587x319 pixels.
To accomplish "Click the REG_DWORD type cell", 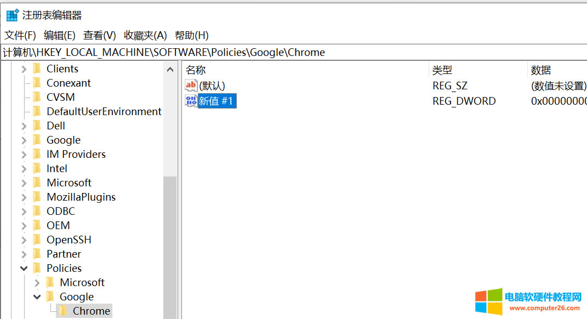I will (x=464, y=101).
